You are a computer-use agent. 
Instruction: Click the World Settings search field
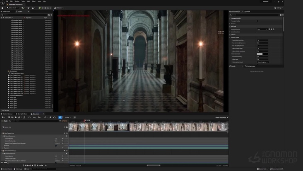click(254, 15)
